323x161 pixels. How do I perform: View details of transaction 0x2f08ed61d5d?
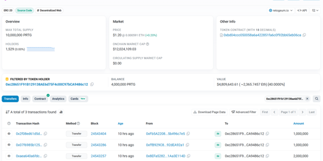(9, 134)
